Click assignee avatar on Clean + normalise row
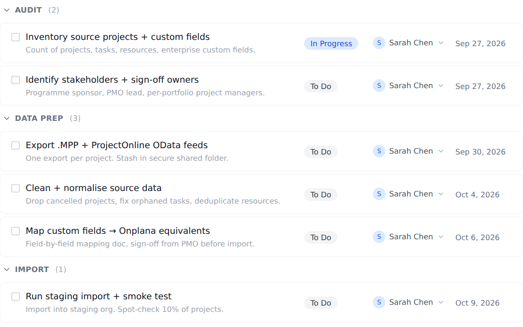Image resolution: width=523 pixels, height=327 pixels. pos(379,194)
